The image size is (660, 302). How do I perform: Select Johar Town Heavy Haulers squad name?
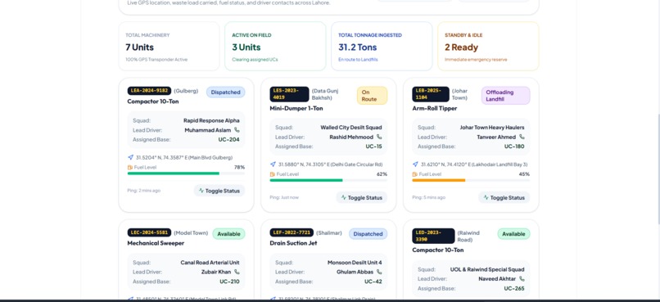[x=492, y=127]
